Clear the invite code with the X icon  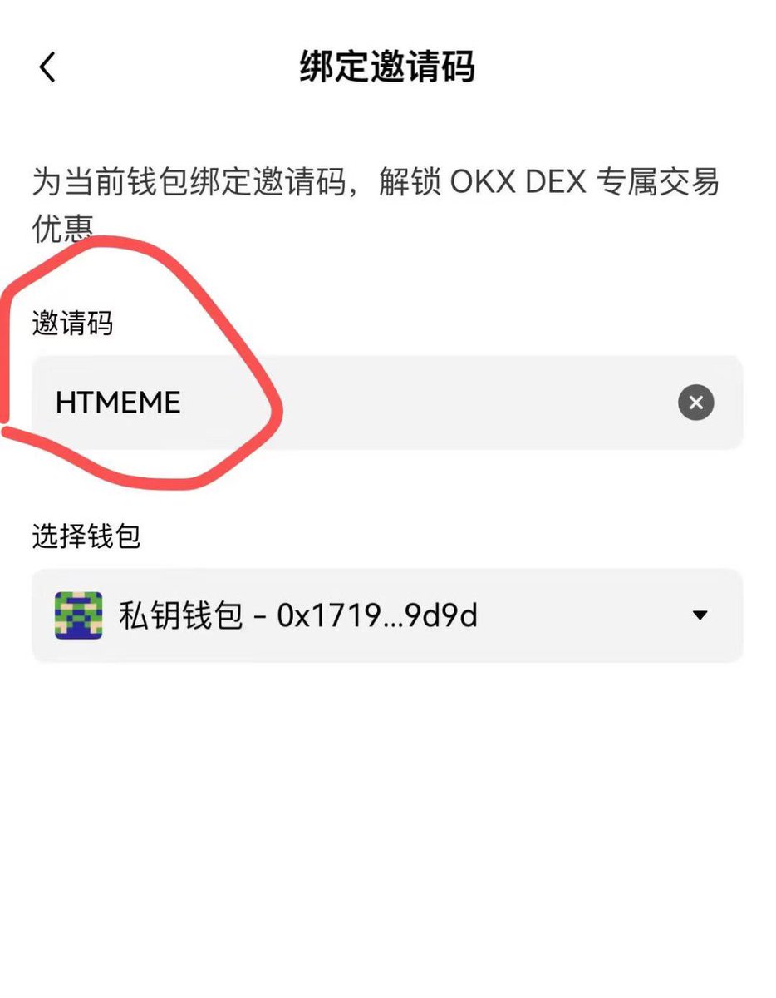[x=695, y=403]
